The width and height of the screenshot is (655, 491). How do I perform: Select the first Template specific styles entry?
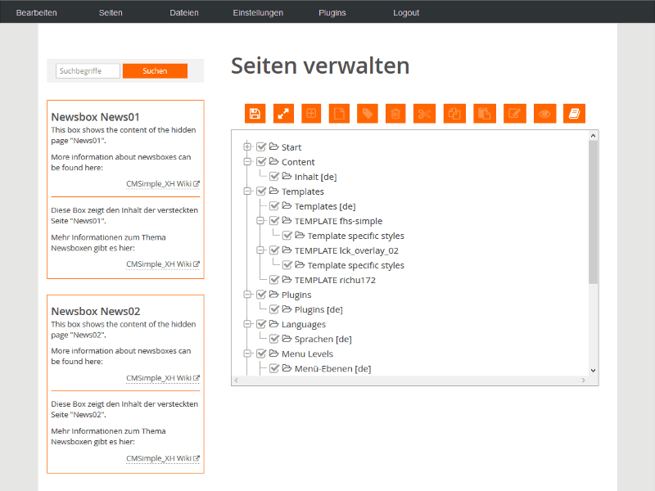tap(356, 236)
